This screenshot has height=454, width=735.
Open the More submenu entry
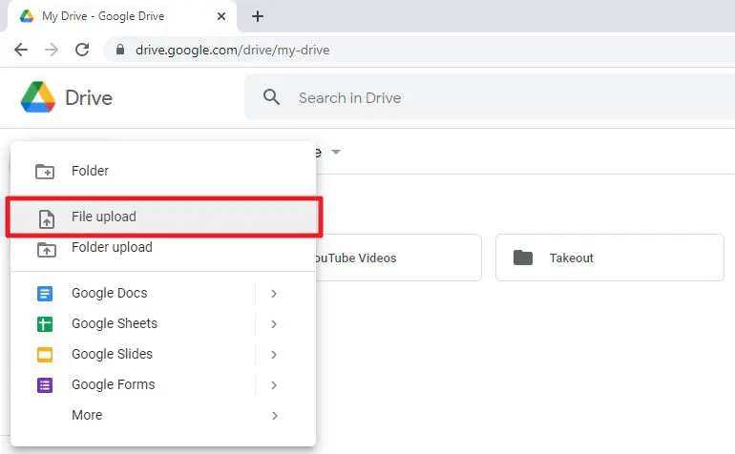163,415
